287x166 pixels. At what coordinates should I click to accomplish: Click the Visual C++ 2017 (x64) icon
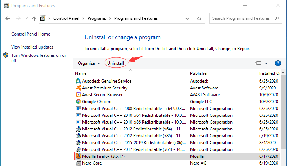[x=79, y=149]
